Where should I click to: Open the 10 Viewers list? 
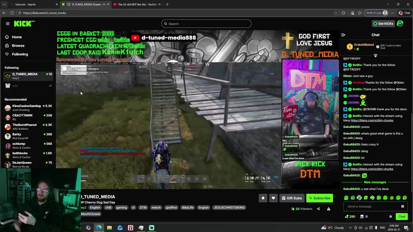coord(302,209)
